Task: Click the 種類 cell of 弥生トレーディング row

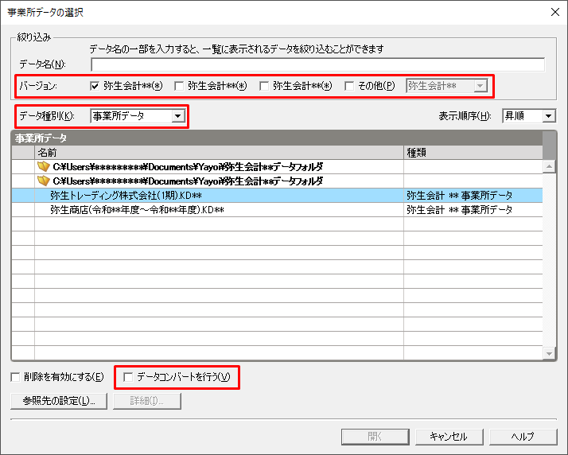Action: tap(473, 195)
